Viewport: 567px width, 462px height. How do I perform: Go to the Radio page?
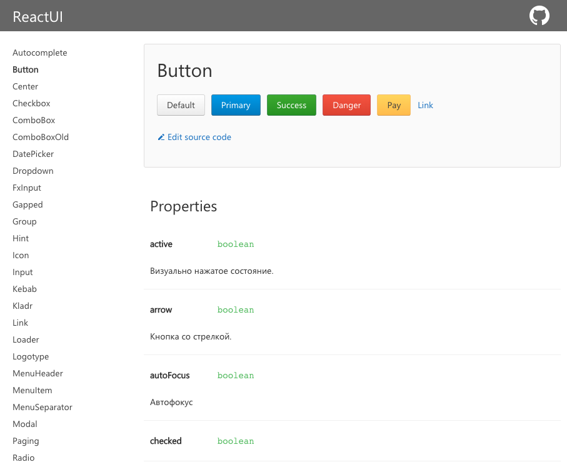coord(24,458)
